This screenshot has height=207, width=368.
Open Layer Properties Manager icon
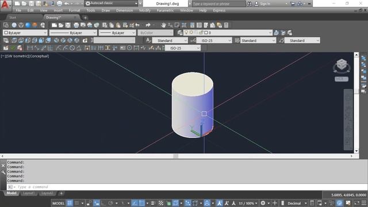click(180, 33)
